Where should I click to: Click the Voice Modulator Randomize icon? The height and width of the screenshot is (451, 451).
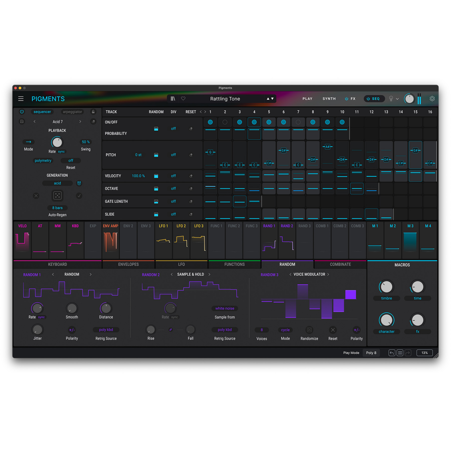pos(309,330)
